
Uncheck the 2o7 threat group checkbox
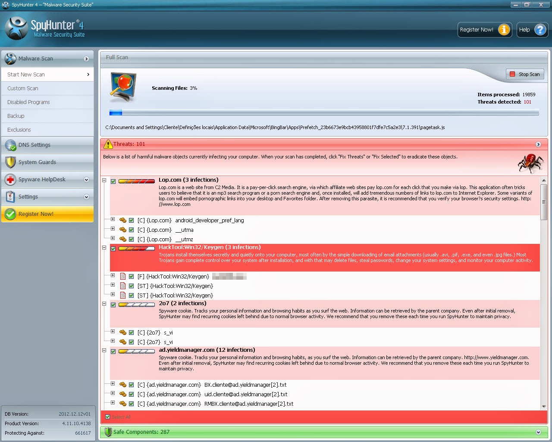tap(113, 305)
